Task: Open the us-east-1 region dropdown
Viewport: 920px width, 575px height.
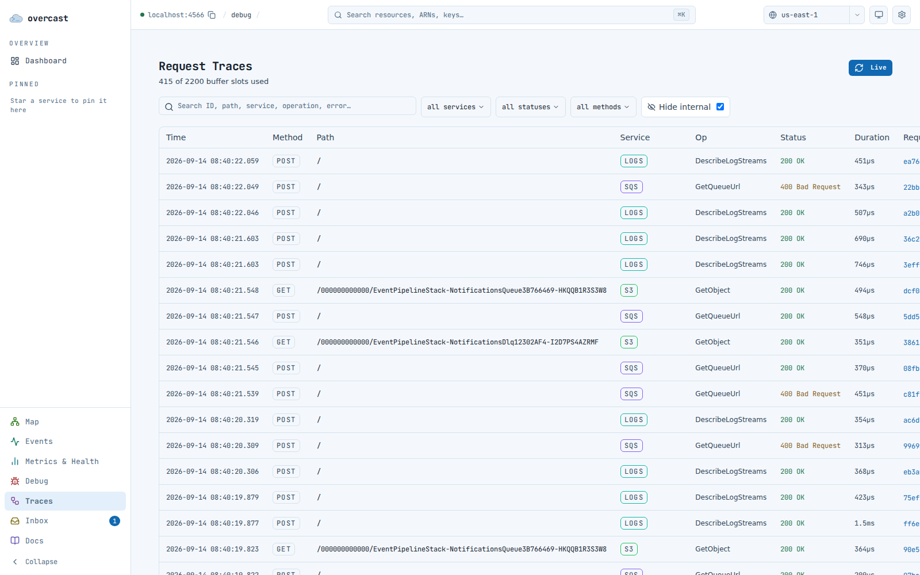Action: pyautogui.click(x=807, y=15)
